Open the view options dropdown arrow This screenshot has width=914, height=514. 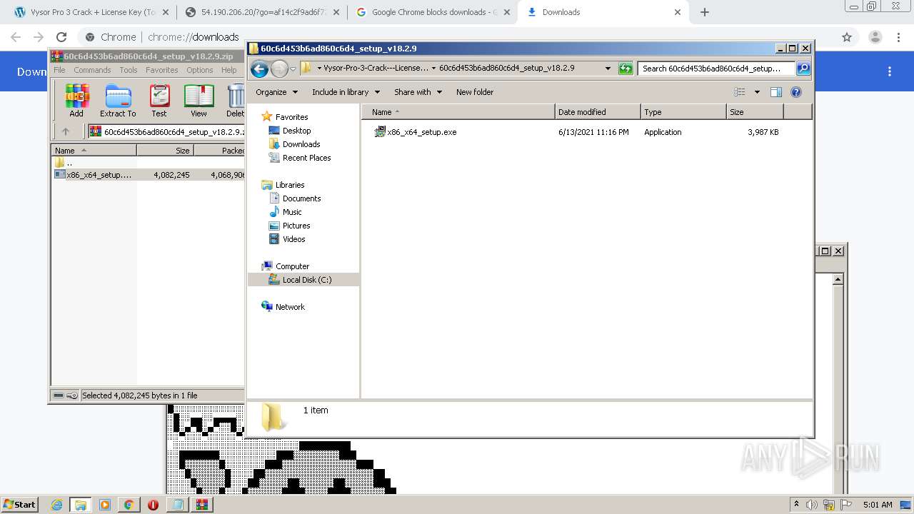pos(757,92)
